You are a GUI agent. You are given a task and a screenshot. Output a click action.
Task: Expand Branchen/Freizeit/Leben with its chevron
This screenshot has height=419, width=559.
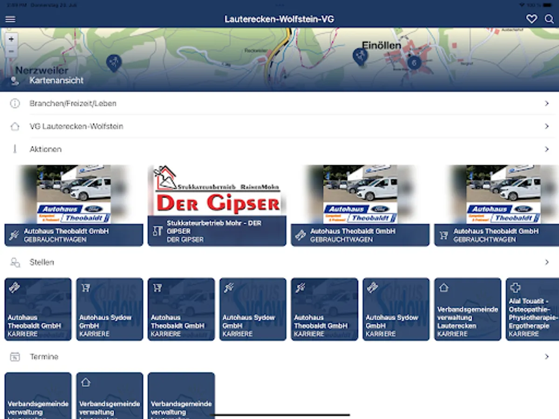547,103
